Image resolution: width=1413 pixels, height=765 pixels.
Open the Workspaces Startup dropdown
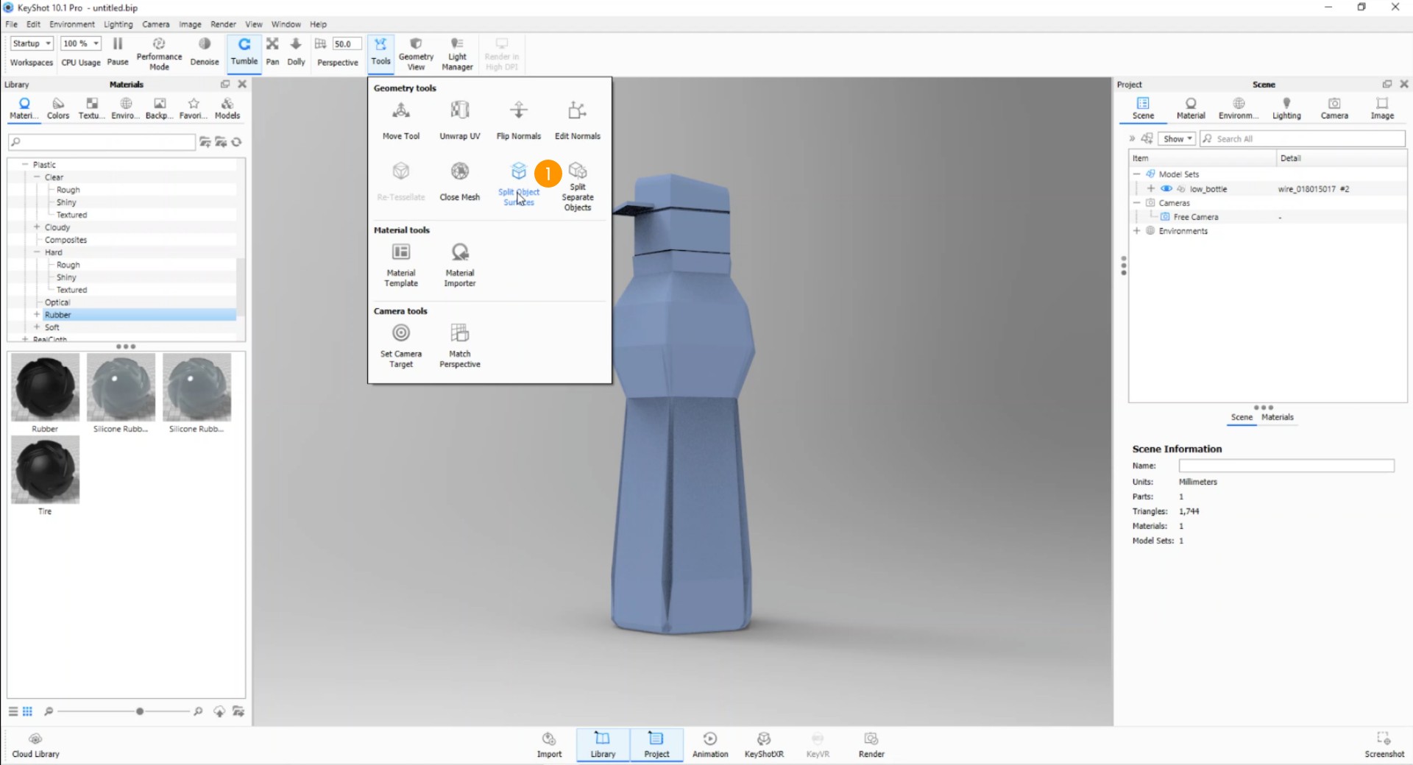click(31, 43)
